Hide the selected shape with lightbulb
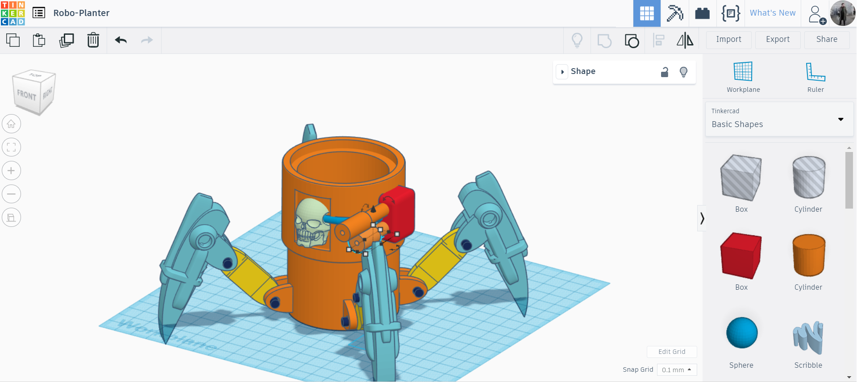Screen dimensions: 857x382 pos(683,72)
